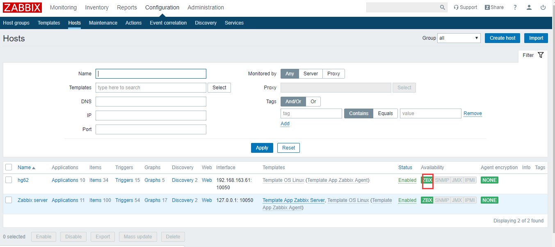Open Triggers for Zabbix server

coord(124,200)
